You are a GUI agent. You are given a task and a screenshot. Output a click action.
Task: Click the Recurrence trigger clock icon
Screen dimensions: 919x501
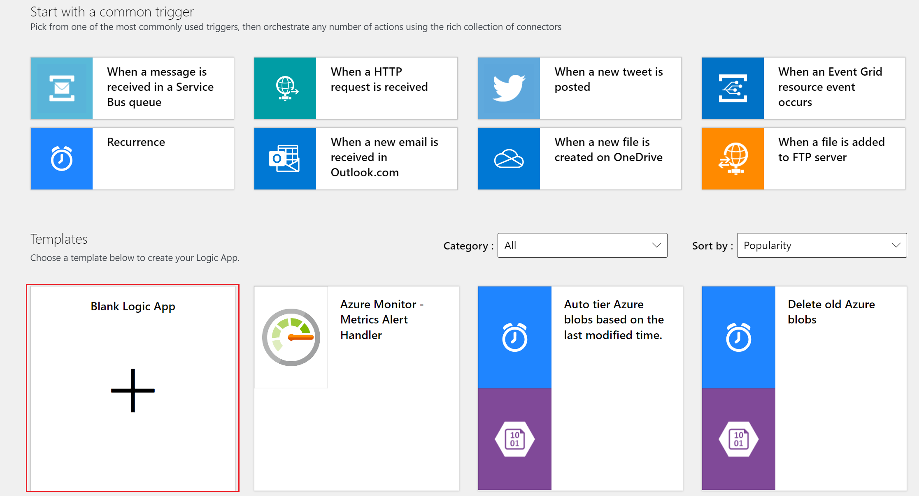(60, 159)
